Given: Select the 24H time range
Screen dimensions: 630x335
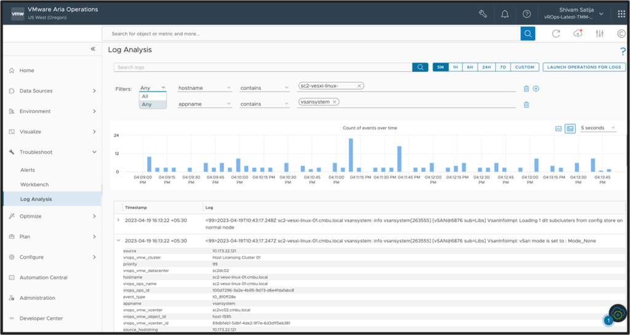Looking at the screenshot, I should (x=486, y=67).
